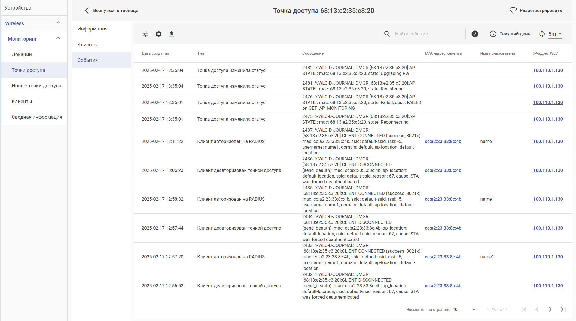Open first WLC IP link 100.110.1.130
This screenshot has height=321, width=576.
tap(548, 70)
